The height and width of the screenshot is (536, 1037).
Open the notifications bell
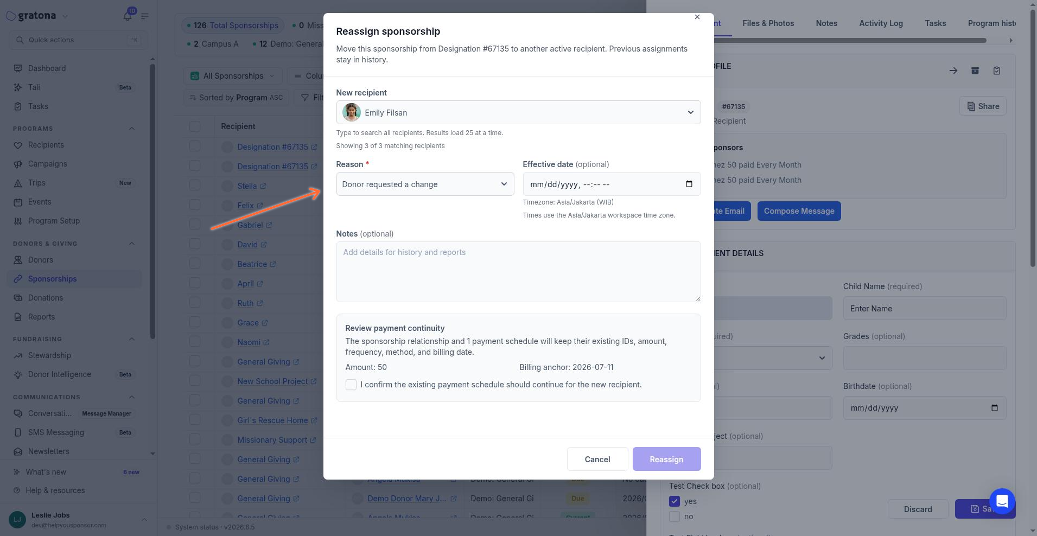[x=128, y=16]
